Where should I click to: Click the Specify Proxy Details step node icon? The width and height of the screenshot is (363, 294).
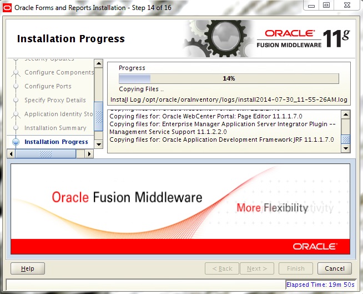[x=15, y=100]
